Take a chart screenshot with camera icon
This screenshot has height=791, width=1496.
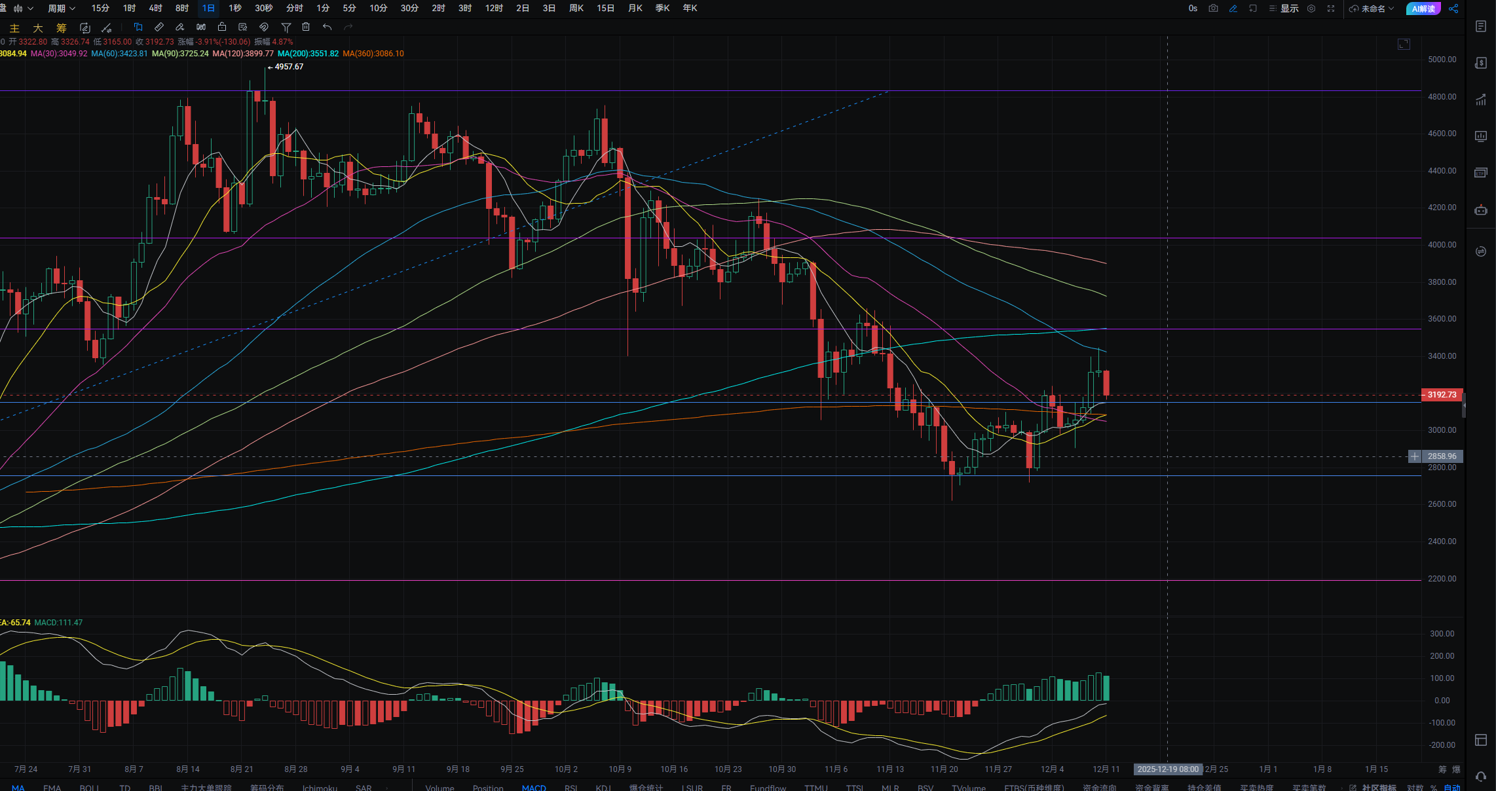tap(1213, 9)
